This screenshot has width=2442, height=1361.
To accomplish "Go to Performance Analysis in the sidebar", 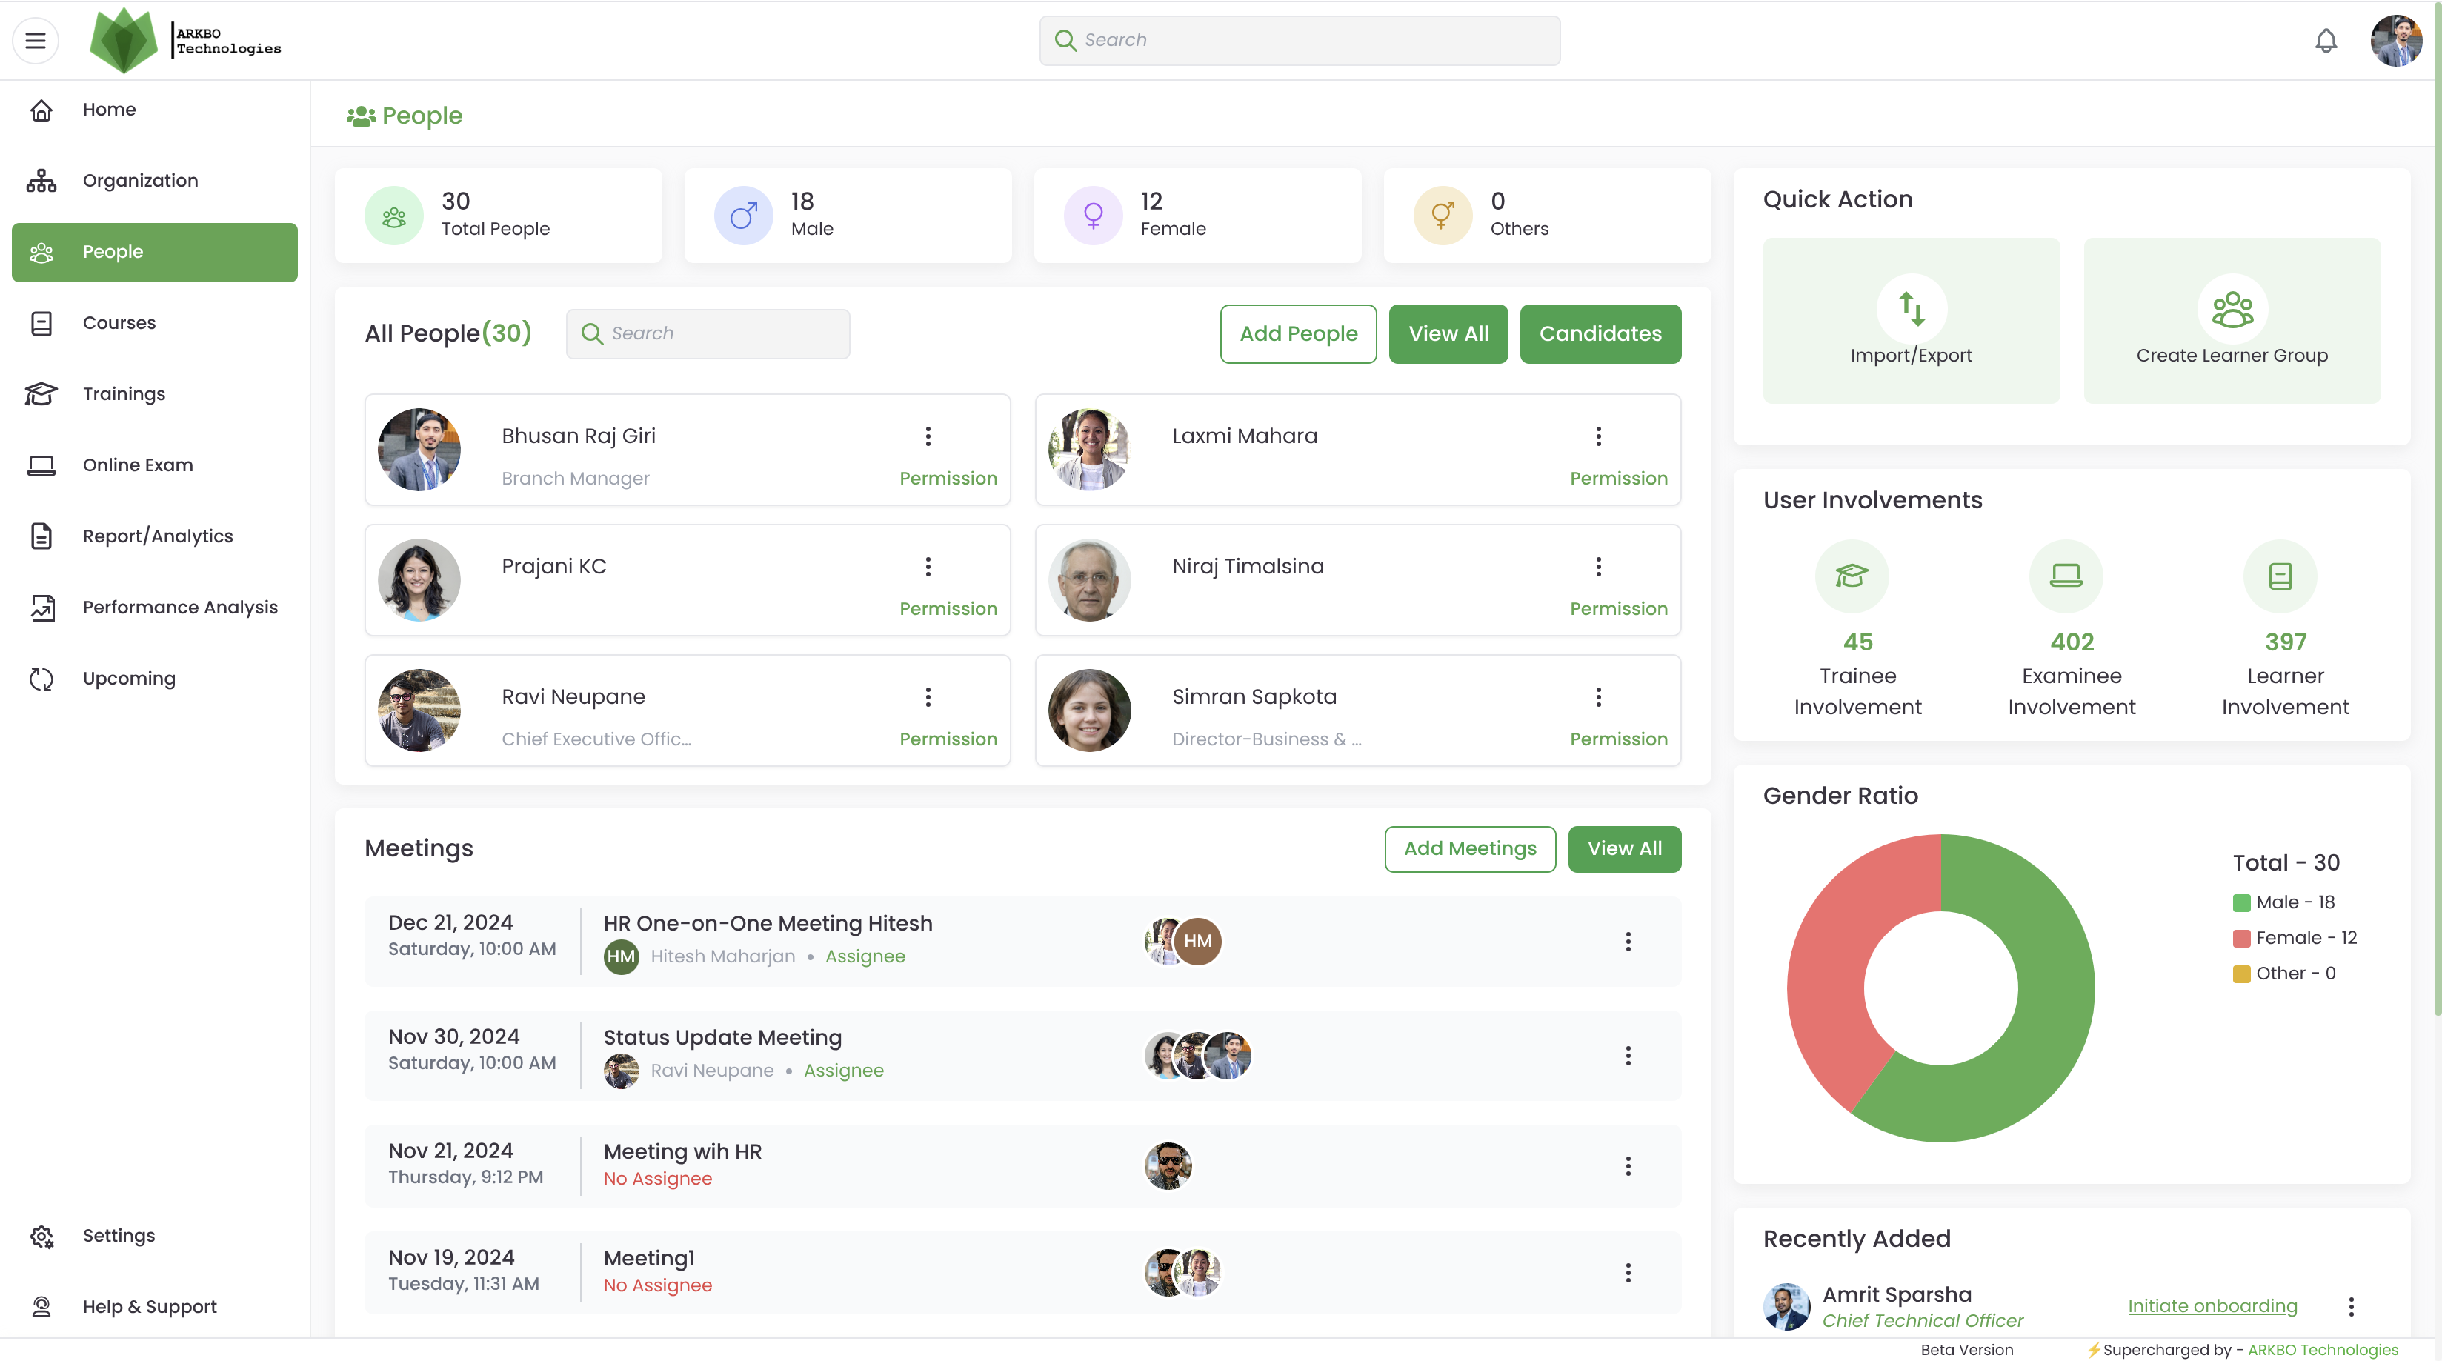I will point(180,607).
